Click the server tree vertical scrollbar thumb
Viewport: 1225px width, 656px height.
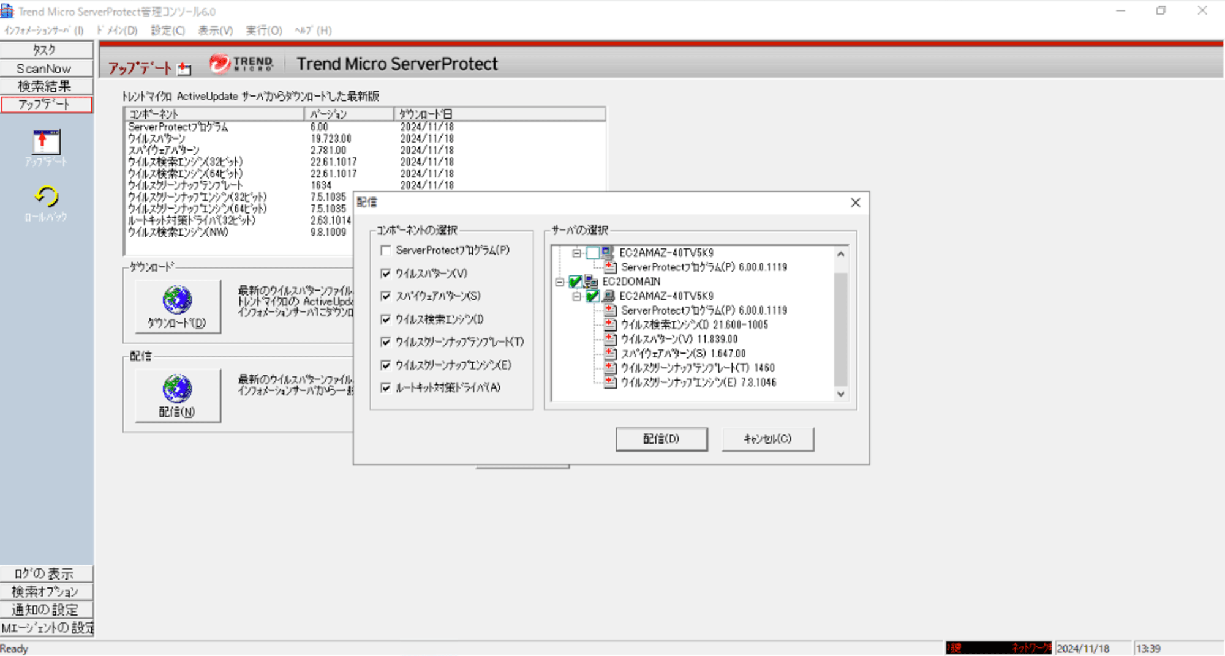click(841, 329)
